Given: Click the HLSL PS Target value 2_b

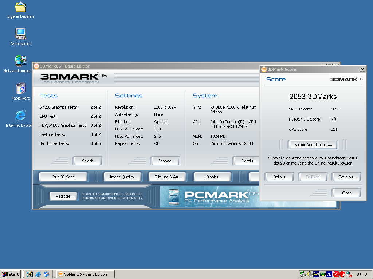Looking at the screenshot, I should [157, 137].
